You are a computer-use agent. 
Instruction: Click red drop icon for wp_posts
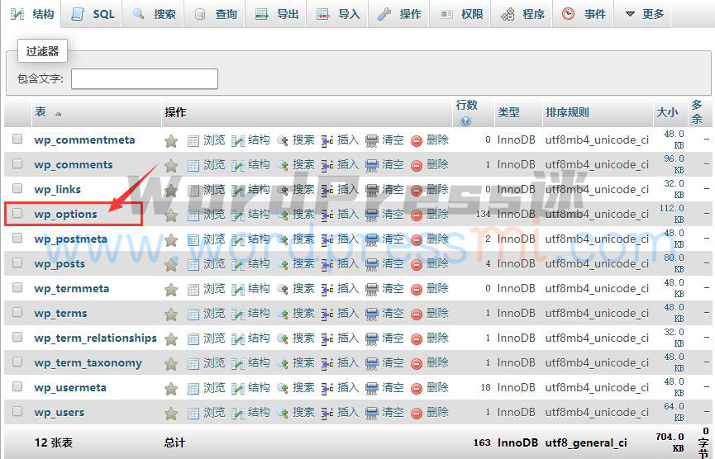(417, 265)
